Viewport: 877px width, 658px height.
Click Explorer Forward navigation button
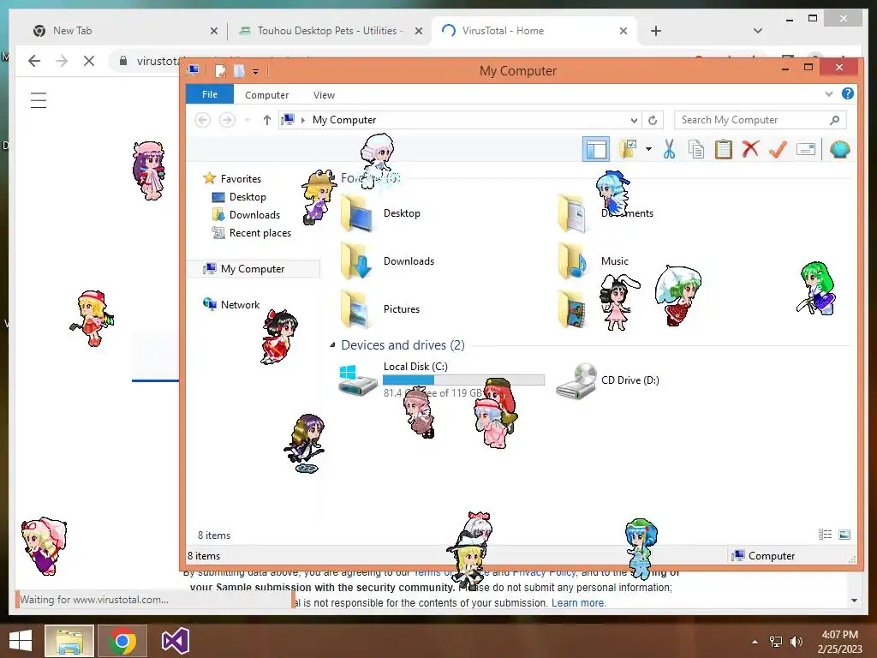226,120
